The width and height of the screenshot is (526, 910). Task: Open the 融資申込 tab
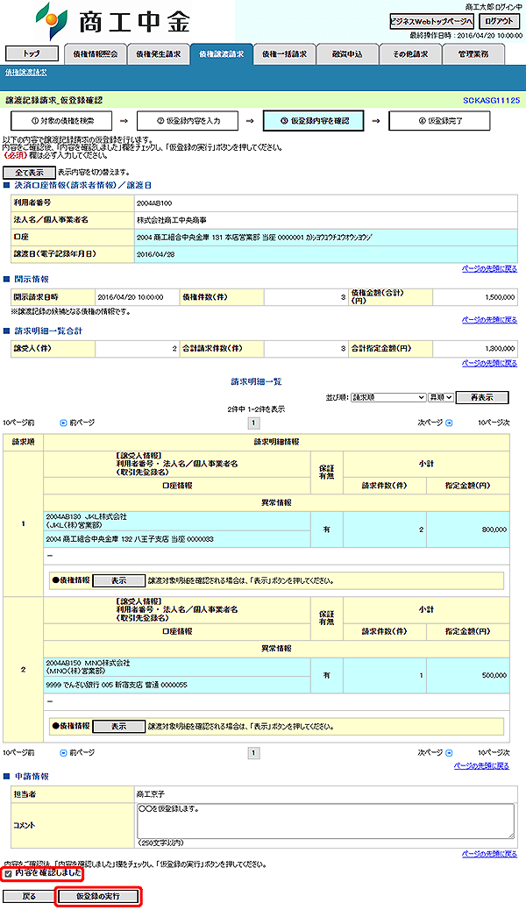click(347, 54)
